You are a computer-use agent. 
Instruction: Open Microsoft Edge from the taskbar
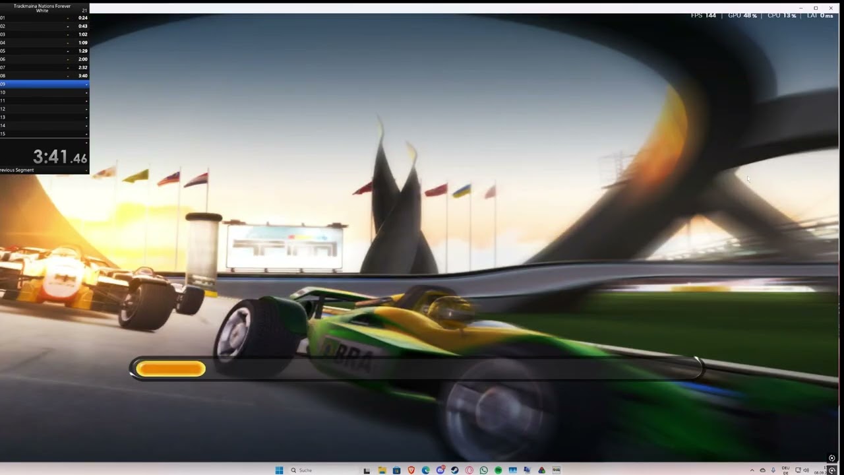(x=426, y=470)
